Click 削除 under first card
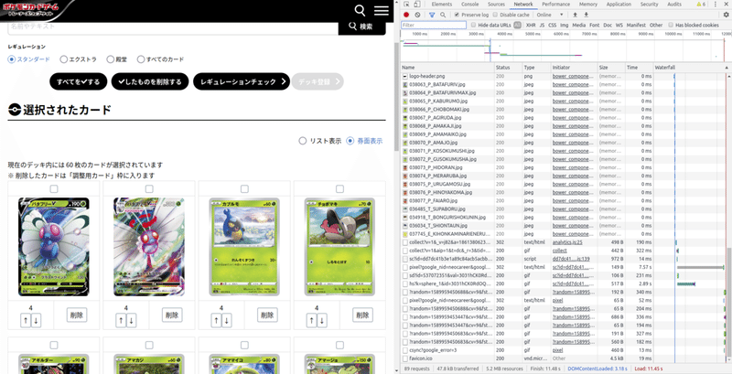Image resolution: width=732 pixels, height=374 pixels. (76, 315)
